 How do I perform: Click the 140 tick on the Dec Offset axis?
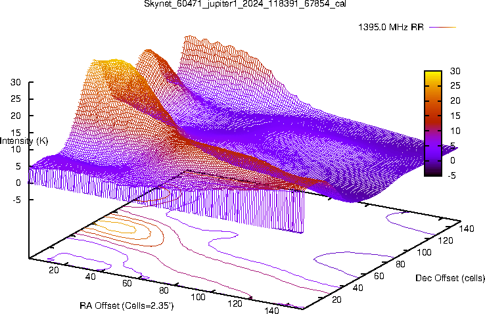(467, 229)
